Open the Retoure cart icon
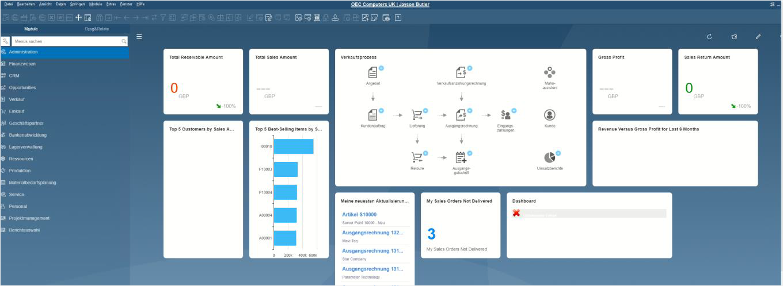 (x=417, y=157)
